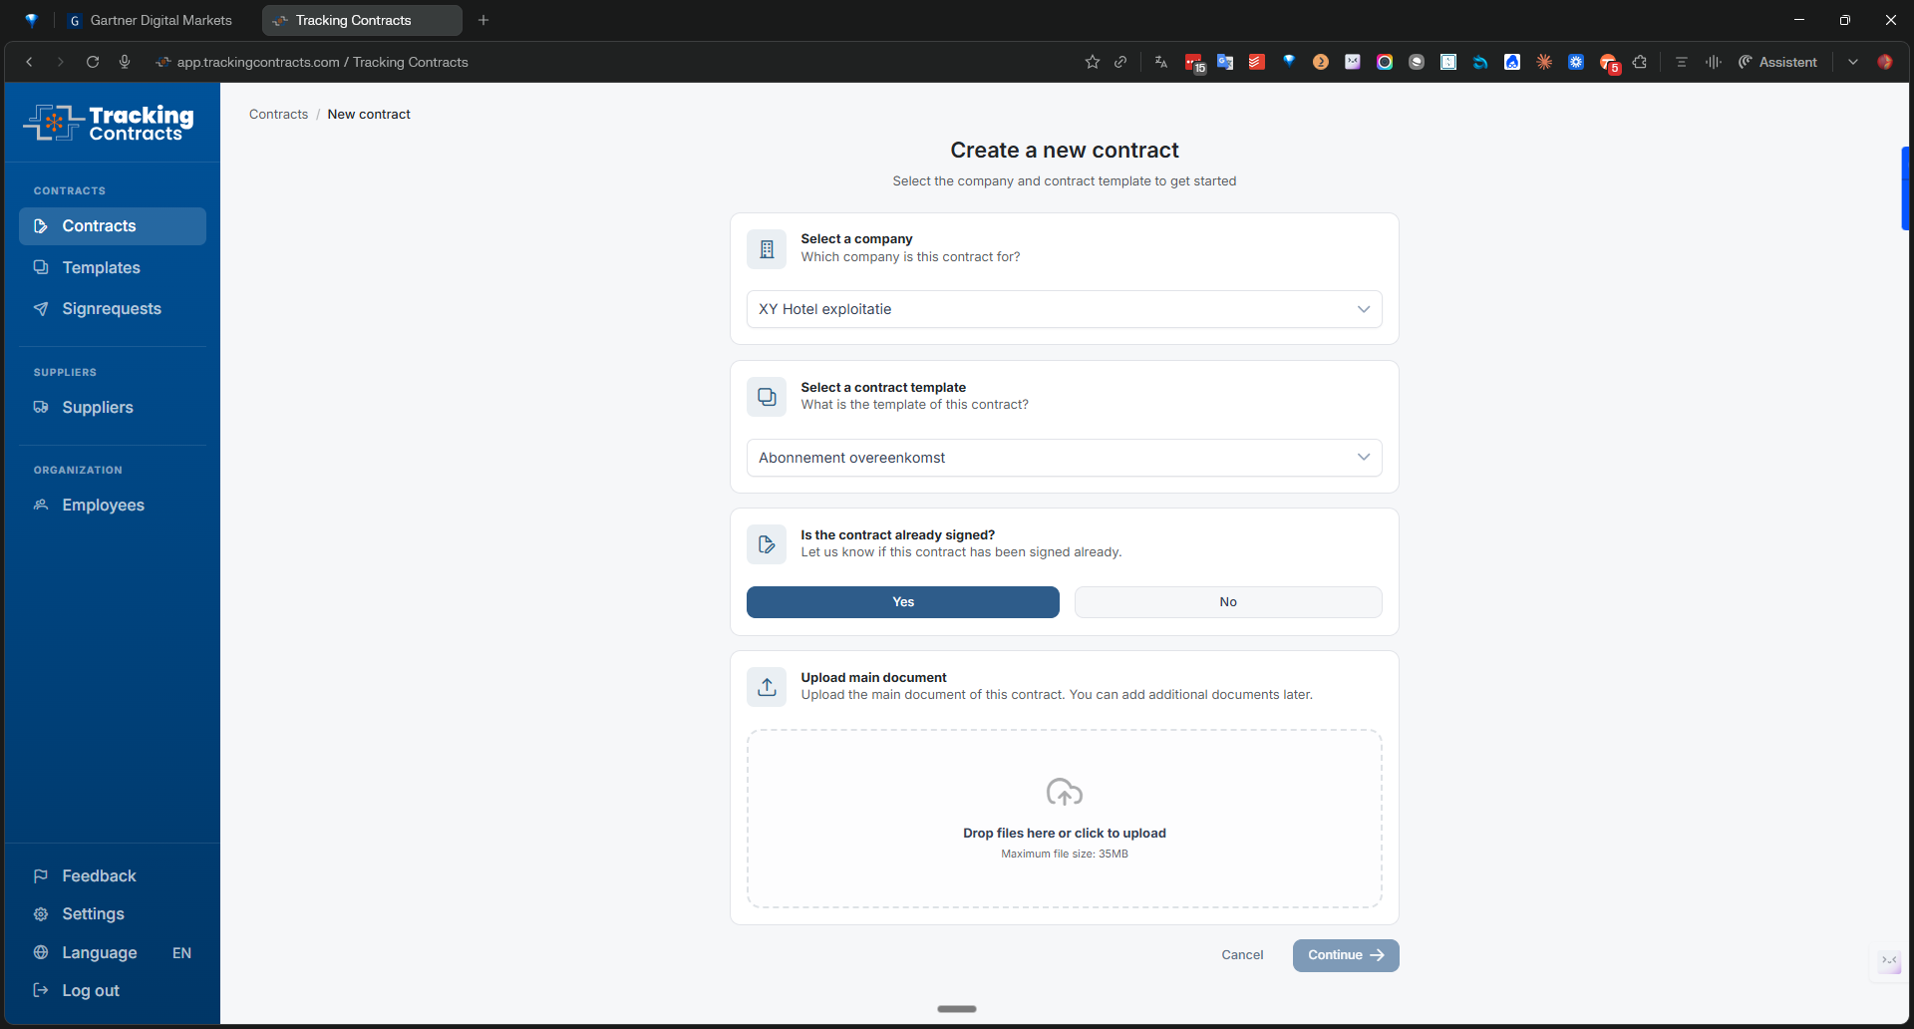Viewport: 1914px width, 1029px height.
Task: Go forward in browser history
Action: coord(61,62)
